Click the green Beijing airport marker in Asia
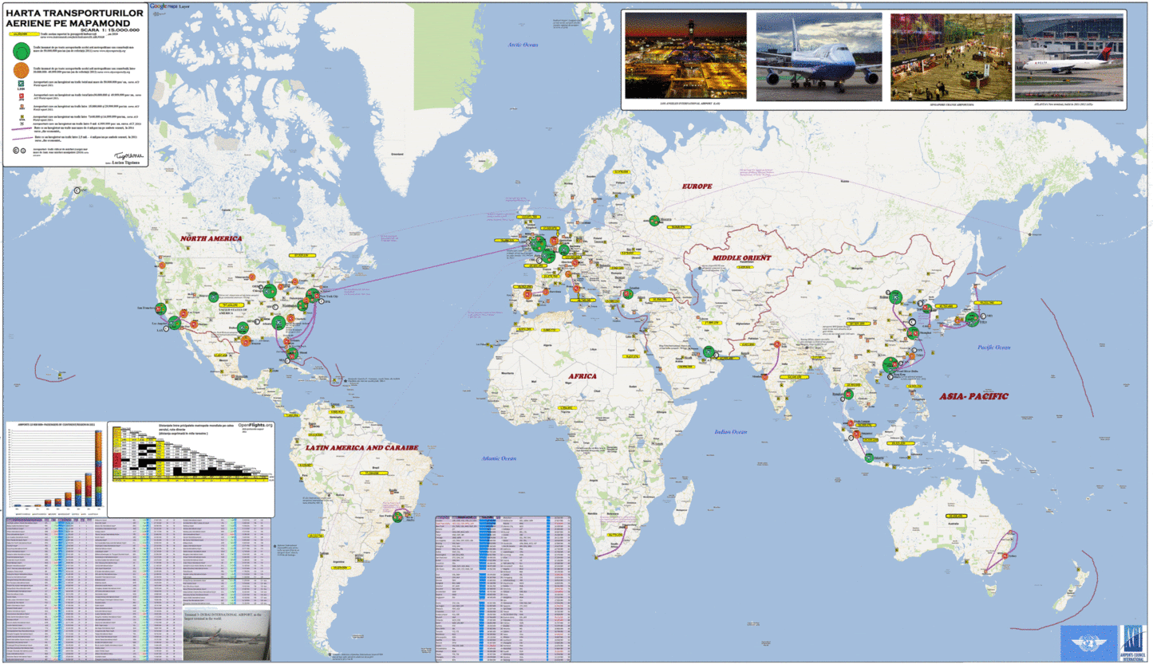Viewport: 1153px width, 664px height. point(894,299)
